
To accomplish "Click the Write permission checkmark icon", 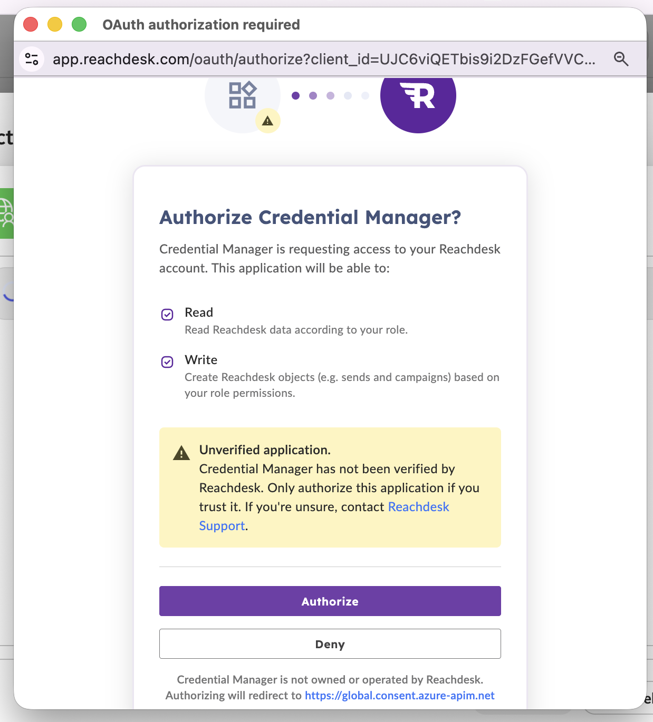I will (x=167, y=362).
